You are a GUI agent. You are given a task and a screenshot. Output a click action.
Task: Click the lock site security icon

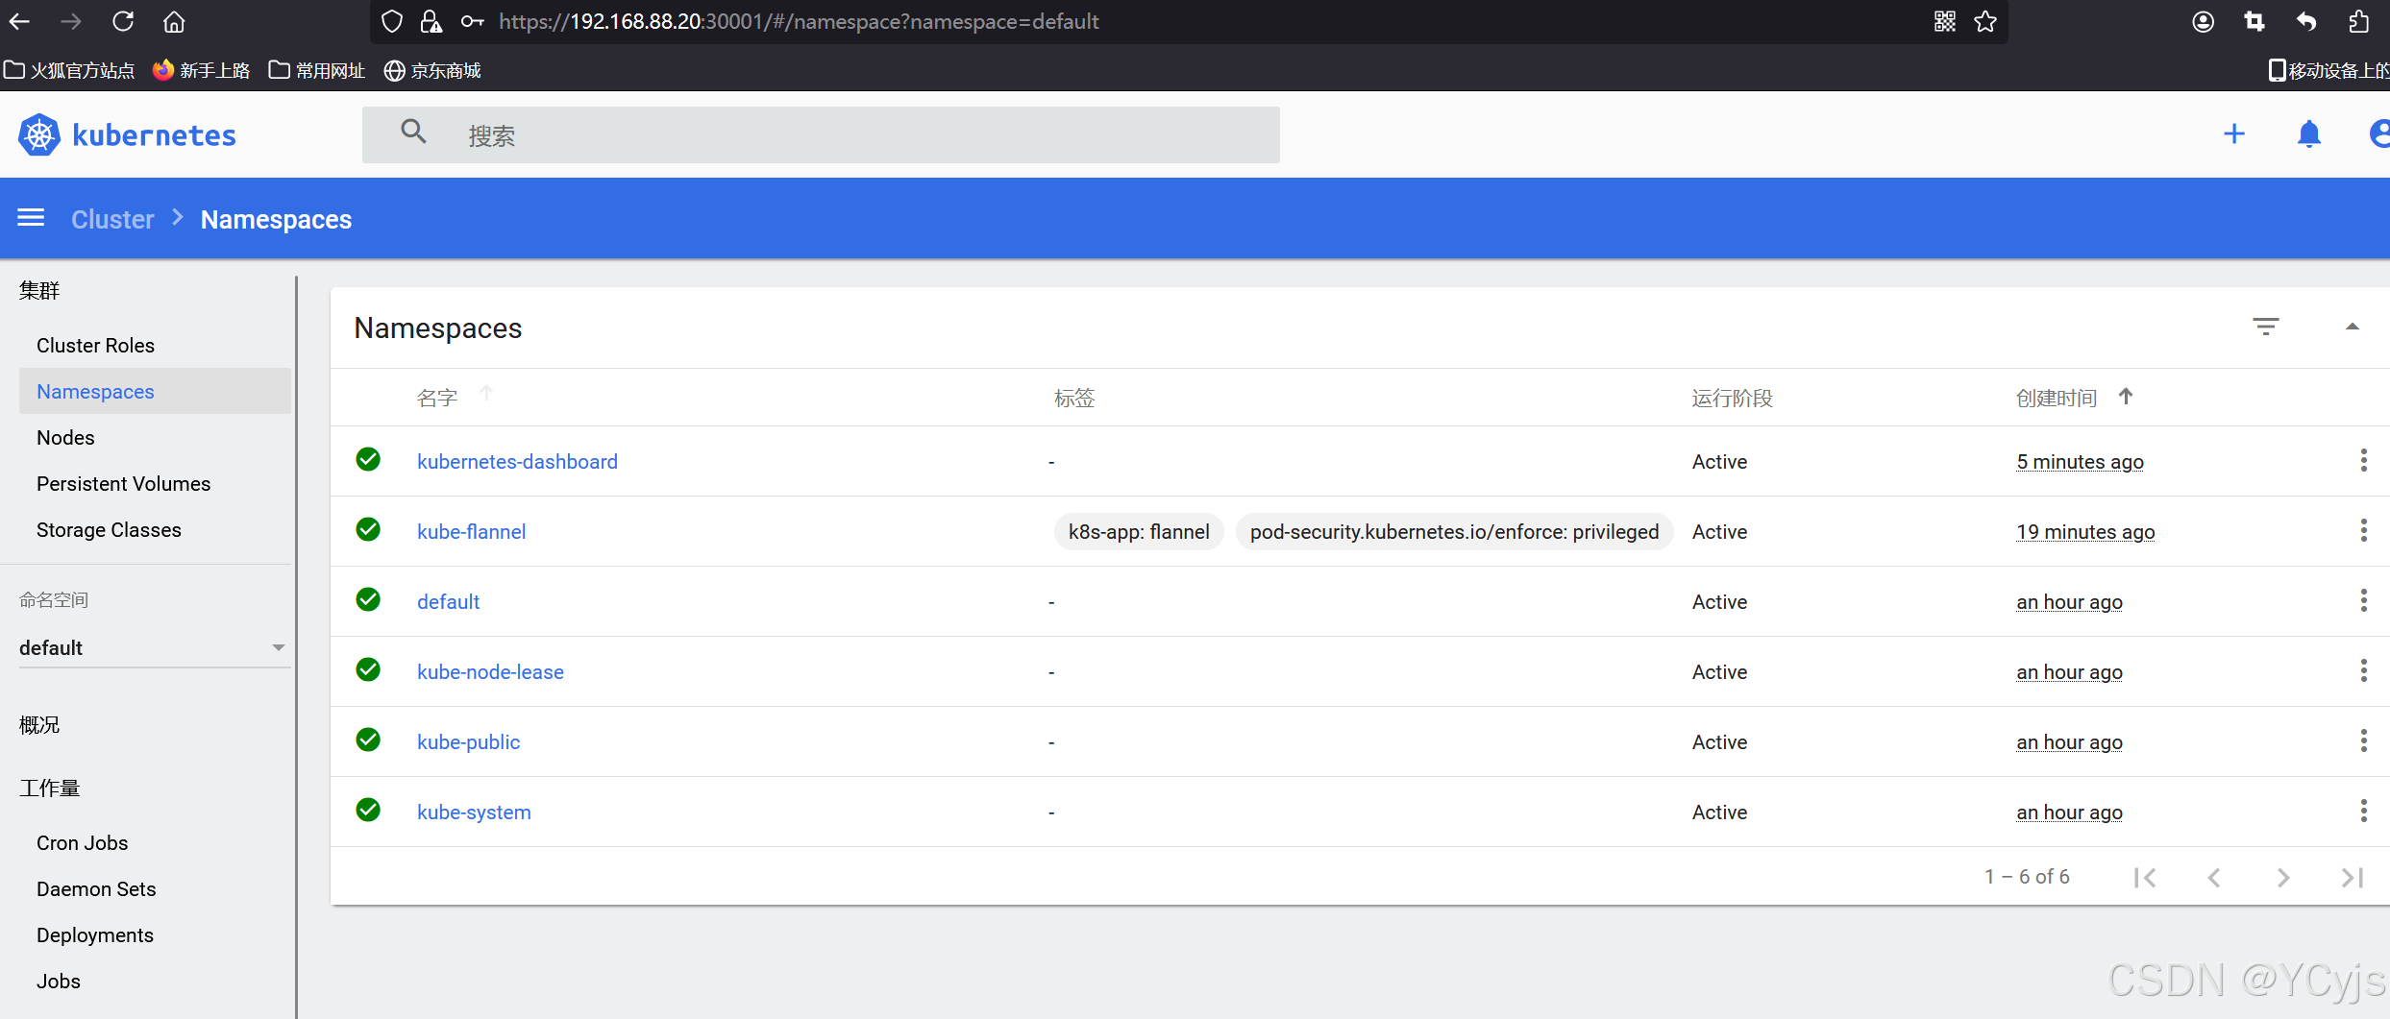click(431, 21)
